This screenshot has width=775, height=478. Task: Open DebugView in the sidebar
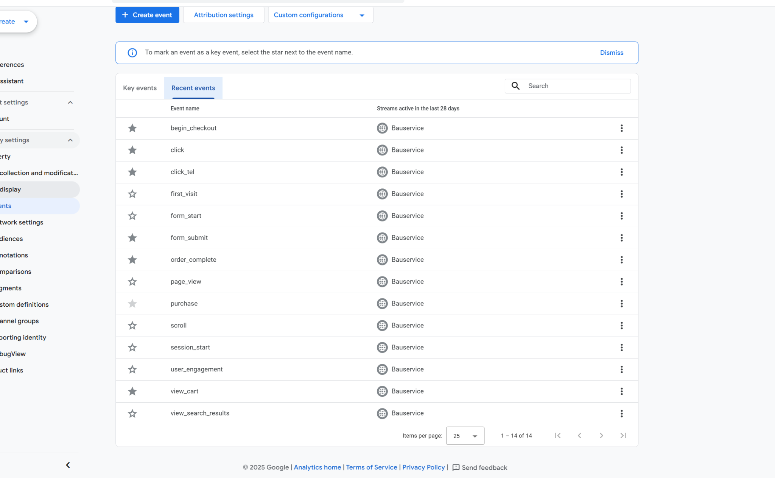click(13, 354)
